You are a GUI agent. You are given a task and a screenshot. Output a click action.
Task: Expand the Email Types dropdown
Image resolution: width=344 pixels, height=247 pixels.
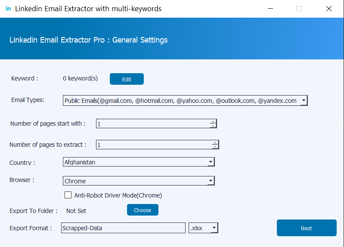304,100
